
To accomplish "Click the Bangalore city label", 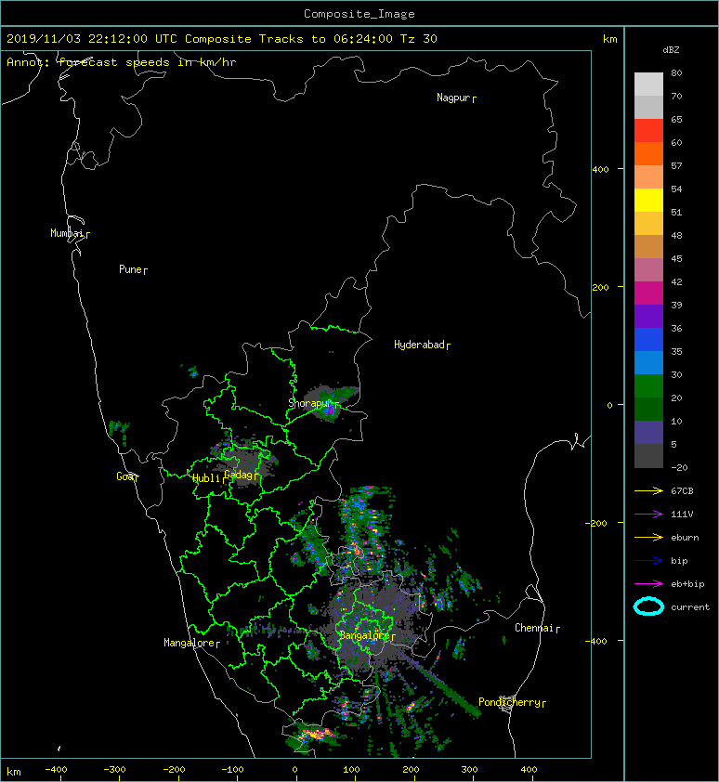I will tap(364, 635).
